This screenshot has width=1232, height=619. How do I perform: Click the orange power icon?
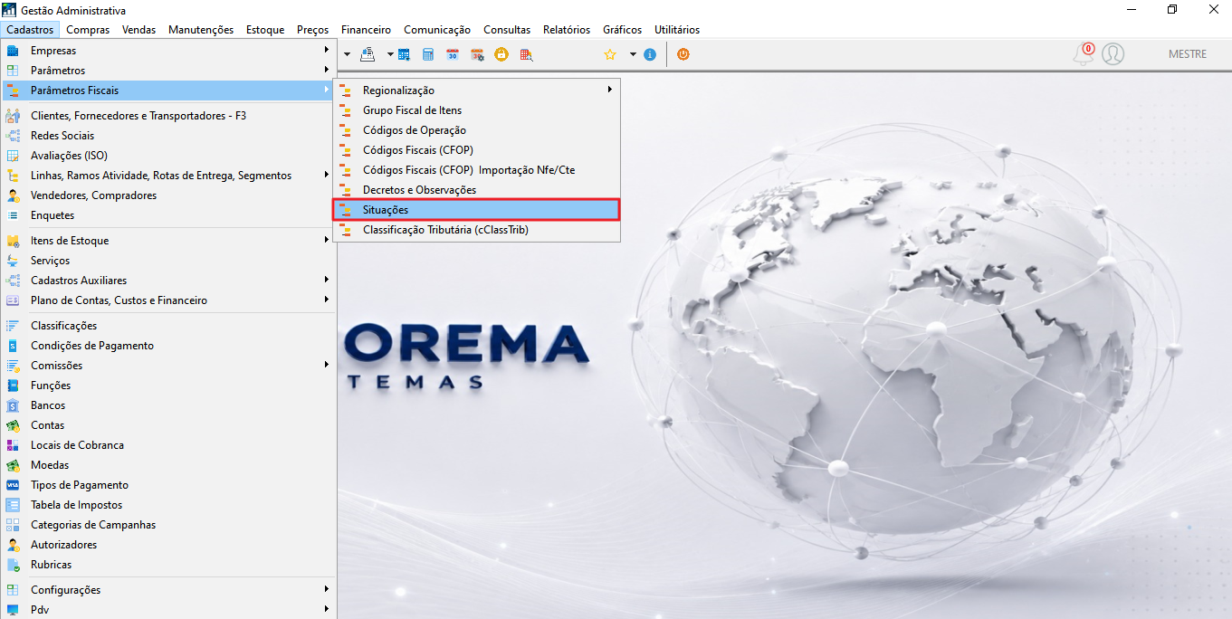point(683,54)
